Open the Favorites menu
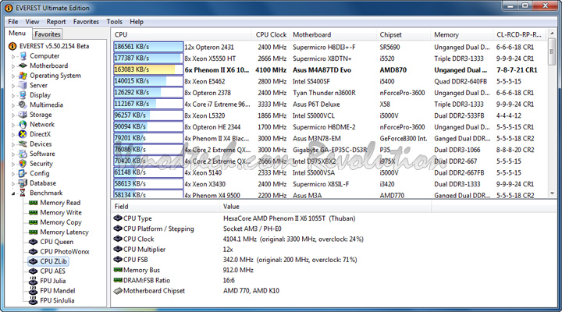Screen dimensions: 562x312 (86, 22)
